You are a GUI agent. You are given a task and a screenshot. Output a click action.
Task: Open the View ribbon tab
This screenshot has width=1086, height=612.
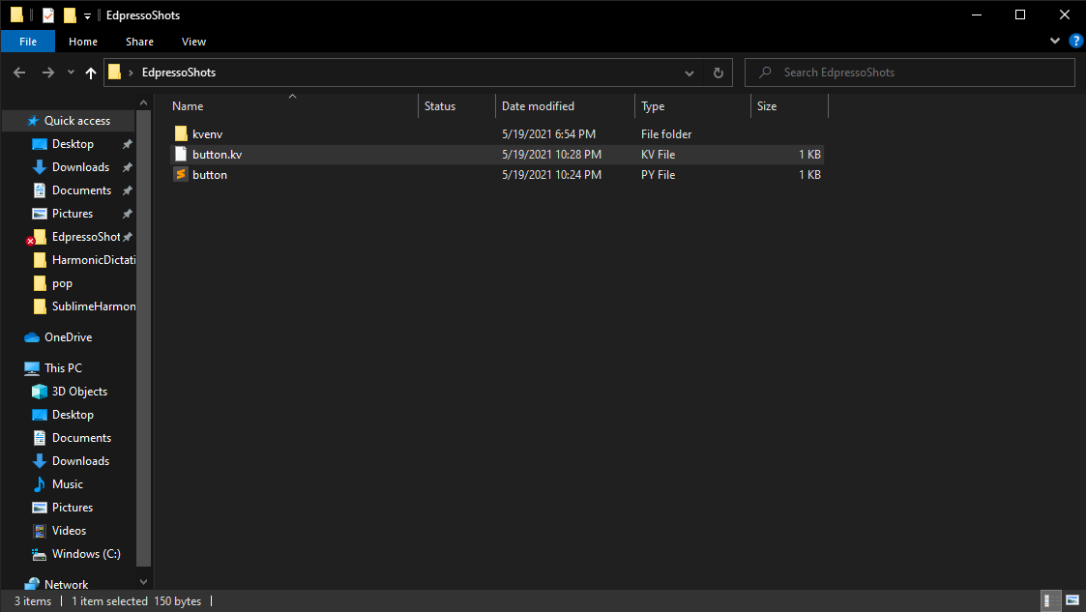tap(193, 42)
